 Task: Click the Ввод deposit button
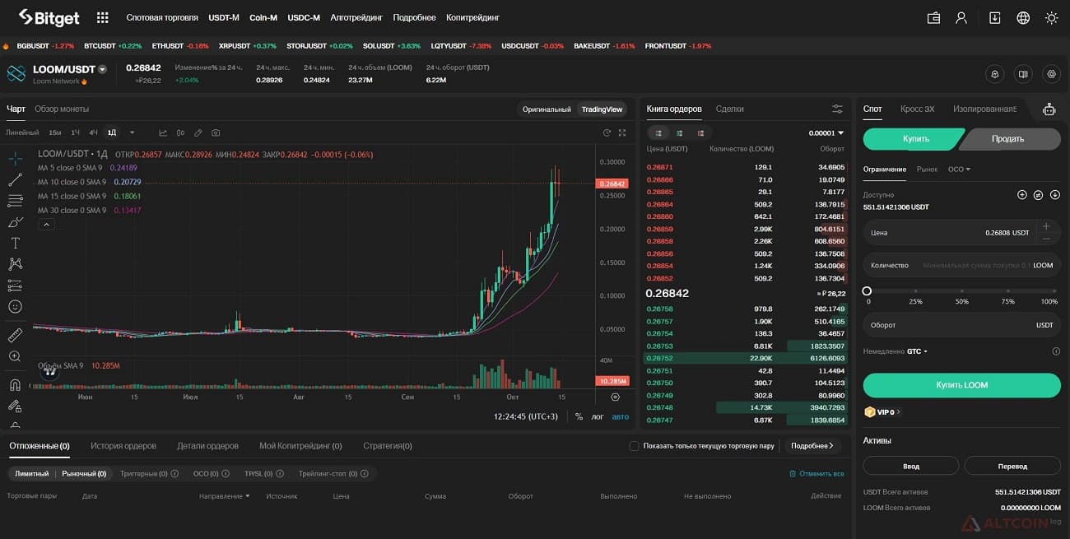[910, 466]
